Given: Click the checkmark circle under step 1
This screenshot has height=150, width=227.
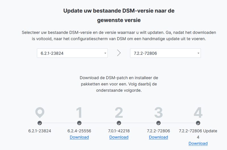Looking at the screenshot, I should coord(79,123).
